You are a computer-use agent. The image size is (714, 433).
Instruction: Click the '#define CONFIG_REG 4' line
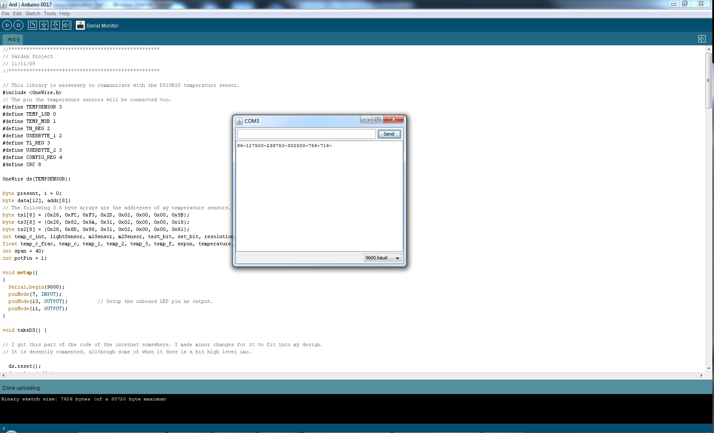32,157
